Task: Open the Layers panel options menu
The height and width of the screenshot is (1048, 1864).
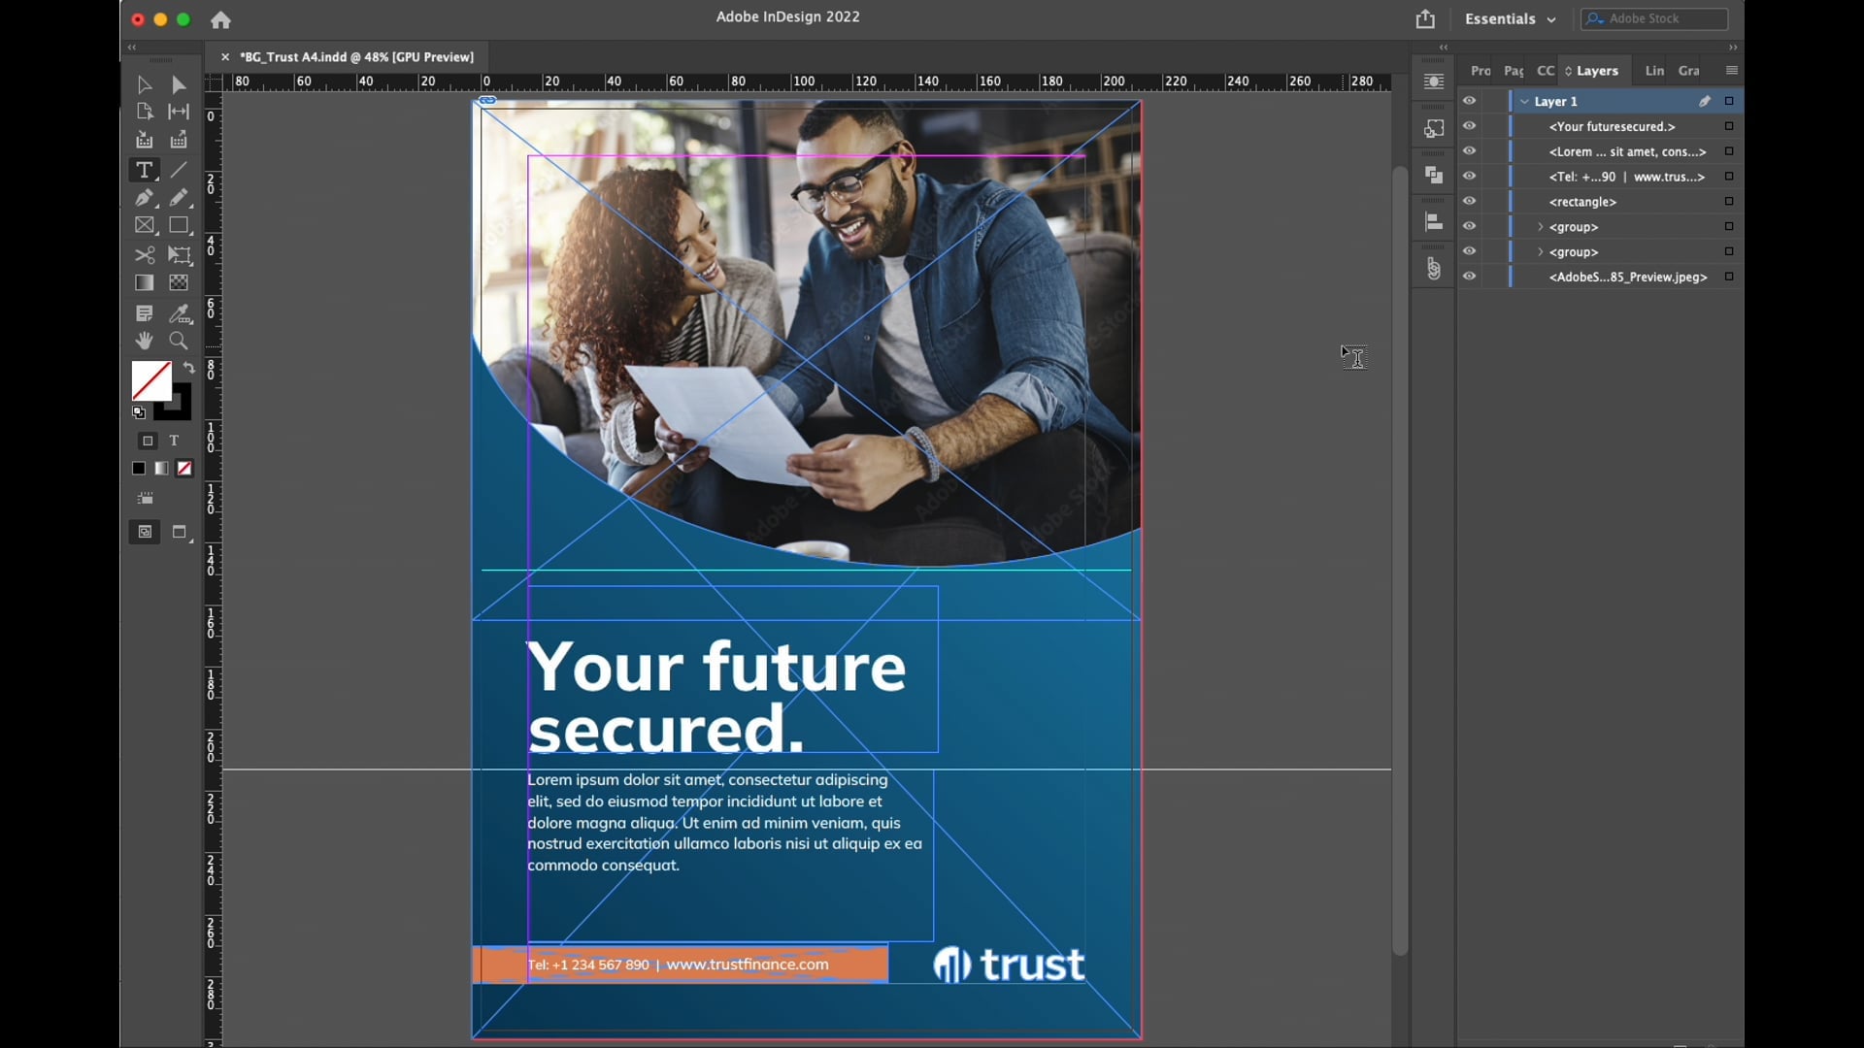Action: [x=1732, y=71]
